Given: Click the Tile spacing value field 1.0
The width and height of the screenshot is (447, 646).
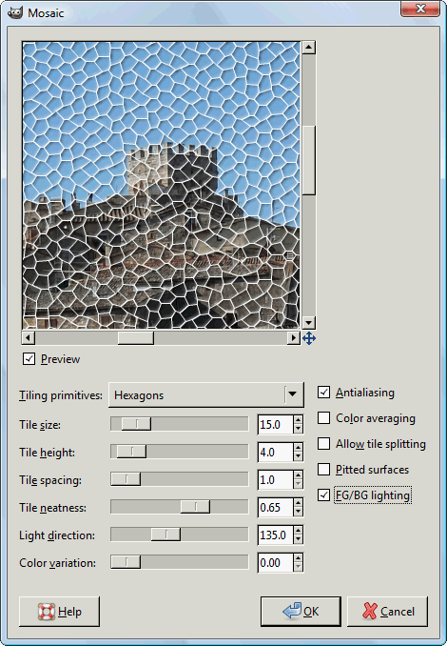Looking at the screenshot, I should point(275,479).
